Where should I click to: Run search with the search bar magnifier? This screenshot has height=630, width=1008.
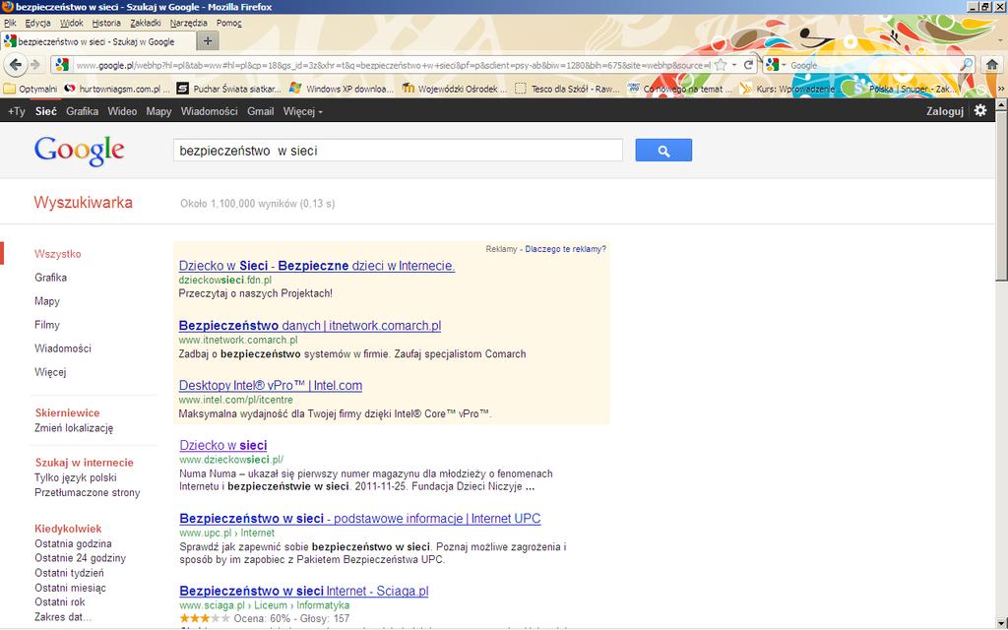(x=967, y=65)
